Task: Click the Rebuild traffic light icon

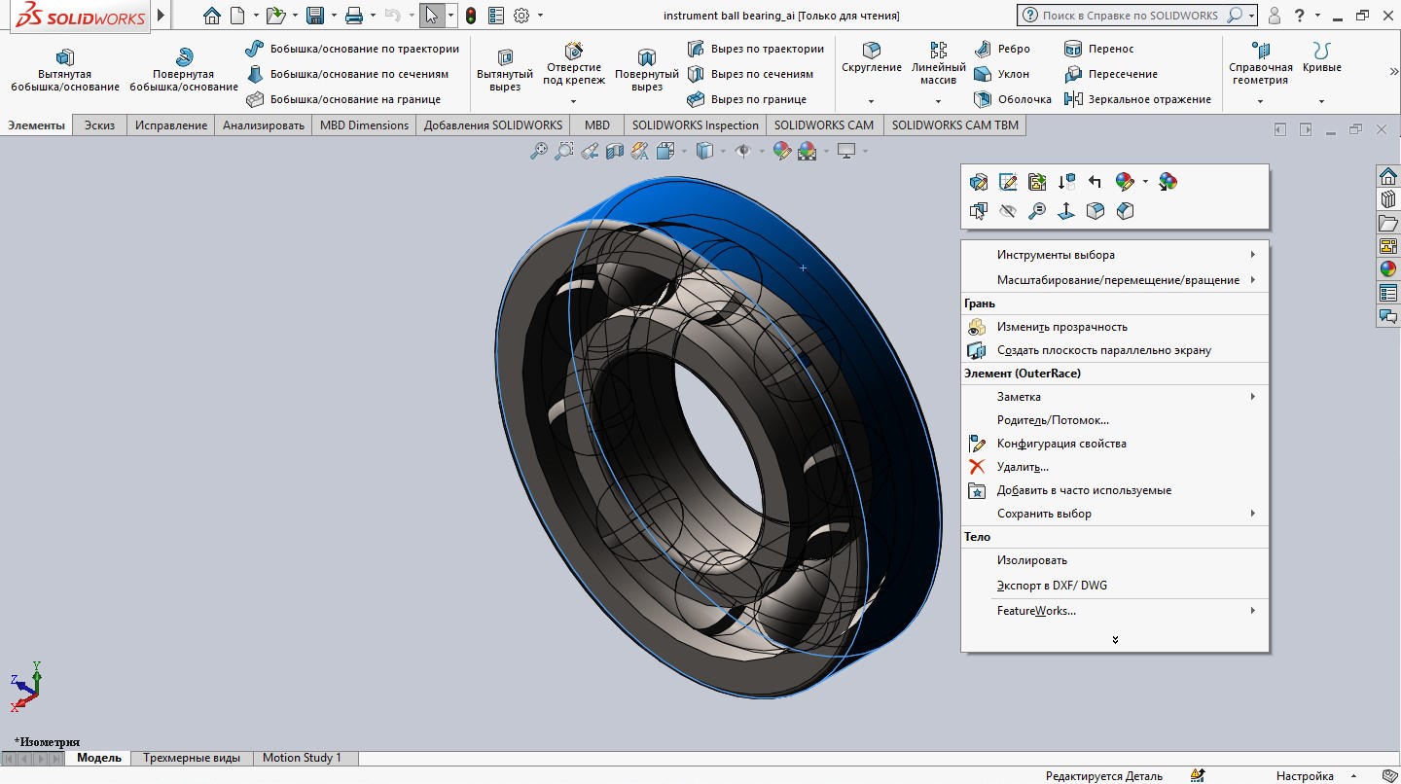Action: 471,16
